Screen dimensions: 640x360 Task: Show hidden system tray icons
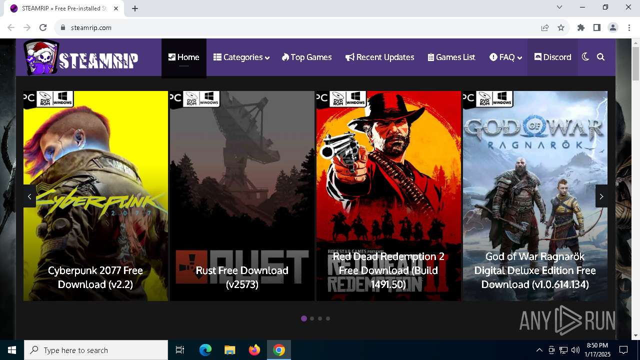tap(539, 350)
